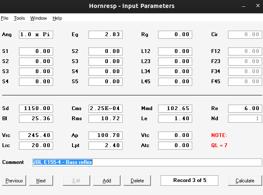Click the 'Lpt' parameter label
This screenshot has height=195, width=263.
pos(75,145)
